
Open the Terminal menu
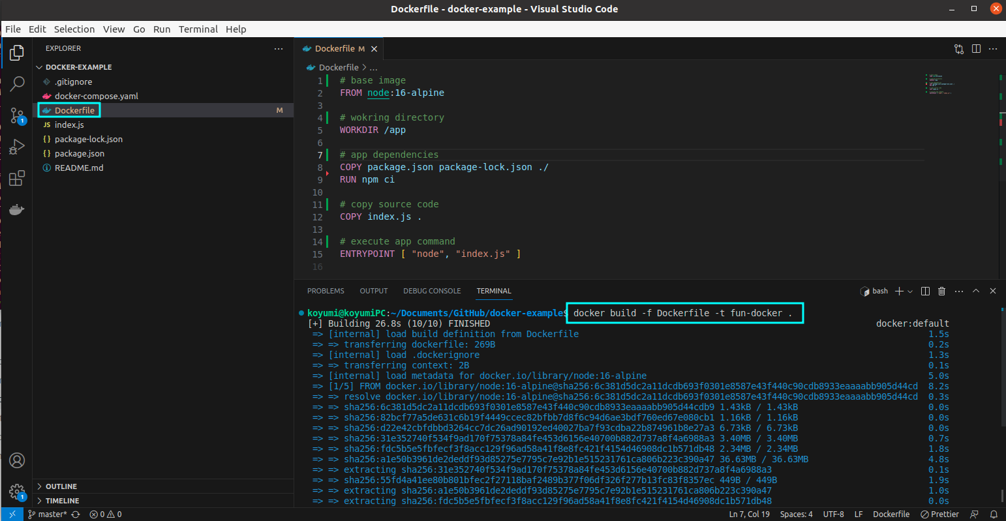click(x=198, y=29)
